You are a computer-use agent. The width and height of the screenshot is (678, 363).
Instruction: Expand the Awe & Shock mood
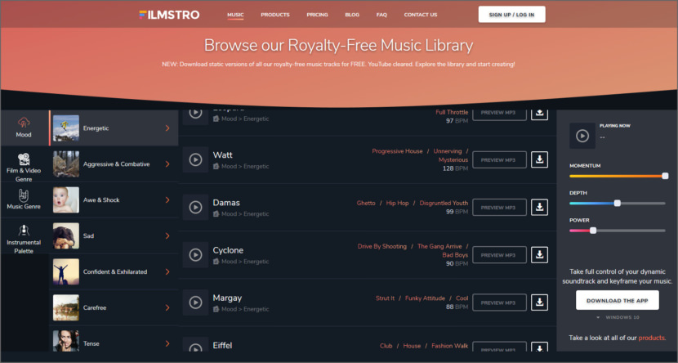click(167, 199)
